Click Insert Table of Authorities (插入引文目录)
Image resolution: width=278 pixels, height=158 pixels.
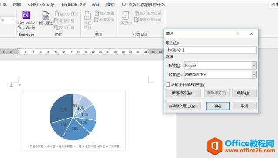click(x=148, y=13)
